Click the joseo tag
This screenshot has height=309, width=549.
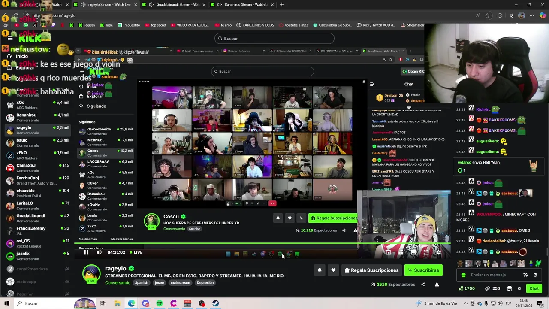(x=159, y=283)
